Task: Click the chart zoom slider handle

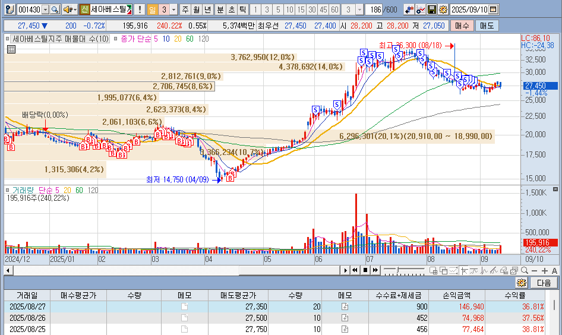Action: pyautogui.click(x=398, y=270)
